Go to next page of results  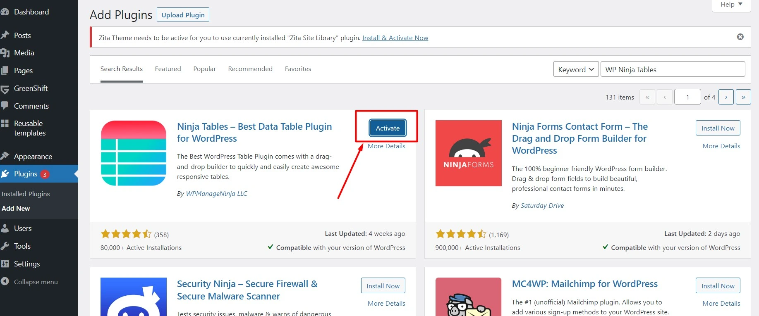point(726,97)
